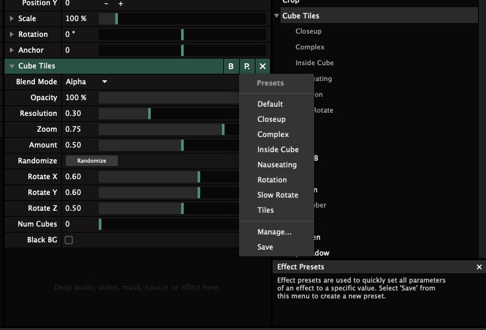Choose Manage... in presets menu
The width and height of the screenshot is (486, 330).
click(274, 232)
